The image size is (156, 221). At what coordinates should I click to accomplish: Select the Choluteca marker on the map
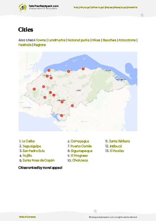62,116
